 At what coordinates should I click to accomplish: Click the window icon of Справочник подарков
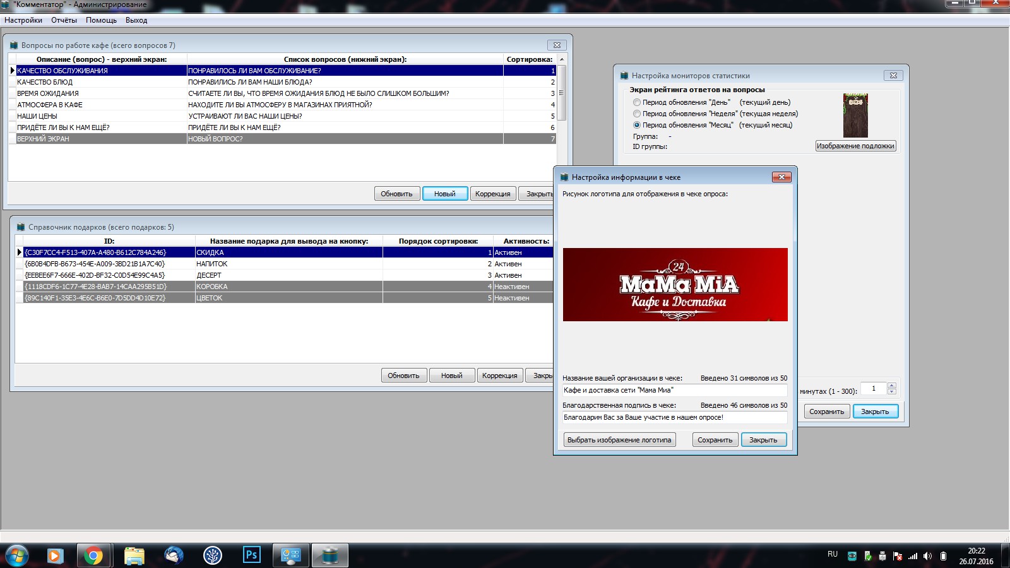(x=21, y=227)
